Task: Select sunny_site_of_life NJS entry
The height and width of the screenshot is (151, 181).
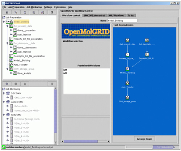Action: coord(27,110)
